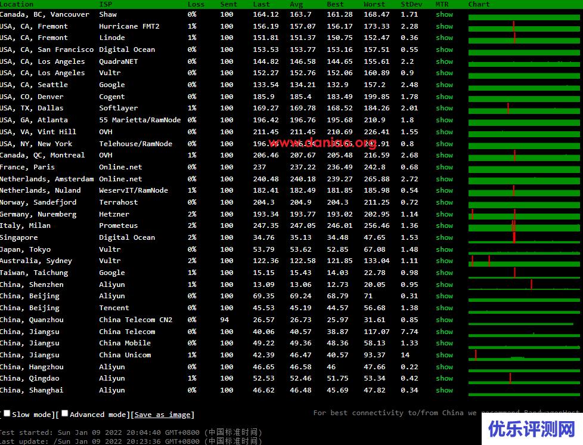583x445 pixels.
Task: Open show link for Nuremberg Hetzner
Action: [444, 214]
